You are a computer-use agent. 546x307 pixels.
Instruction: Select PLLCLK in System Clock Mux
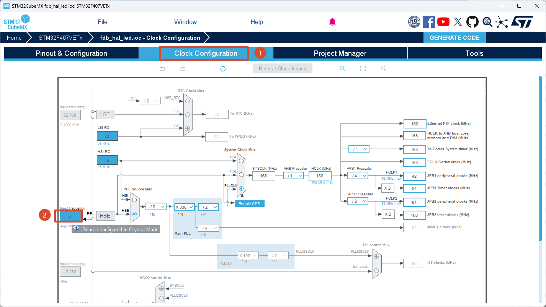pos(241,188)
